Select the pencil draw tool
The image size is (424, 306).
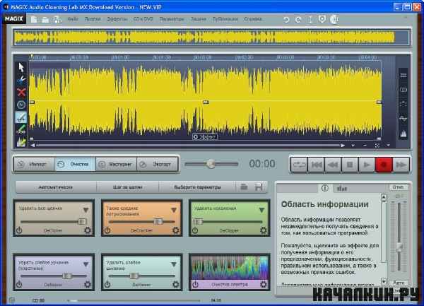[x=21, y=129]
